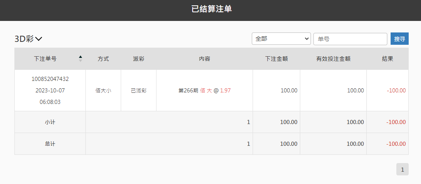Click the 第266期 佰 大 bet content
This screenshot has width=421, height=184.
[x=205, y=90]
